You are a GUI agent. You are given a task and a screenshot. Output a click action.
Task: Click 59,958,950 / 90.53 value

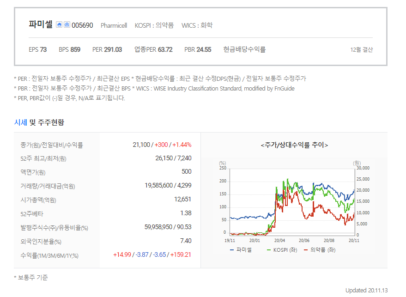[168, 227]
